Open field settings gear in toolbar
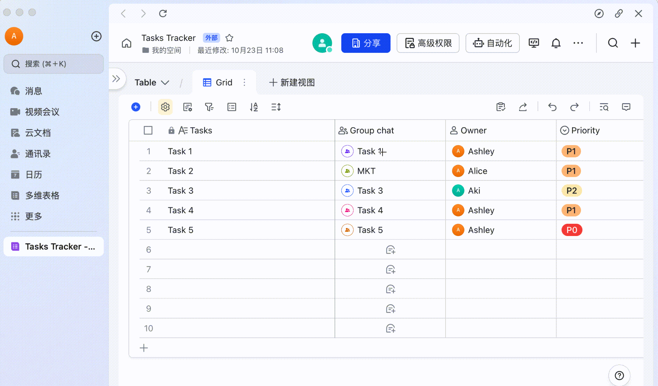The height and width of the screenshot is (386, 658). (165, 107)
